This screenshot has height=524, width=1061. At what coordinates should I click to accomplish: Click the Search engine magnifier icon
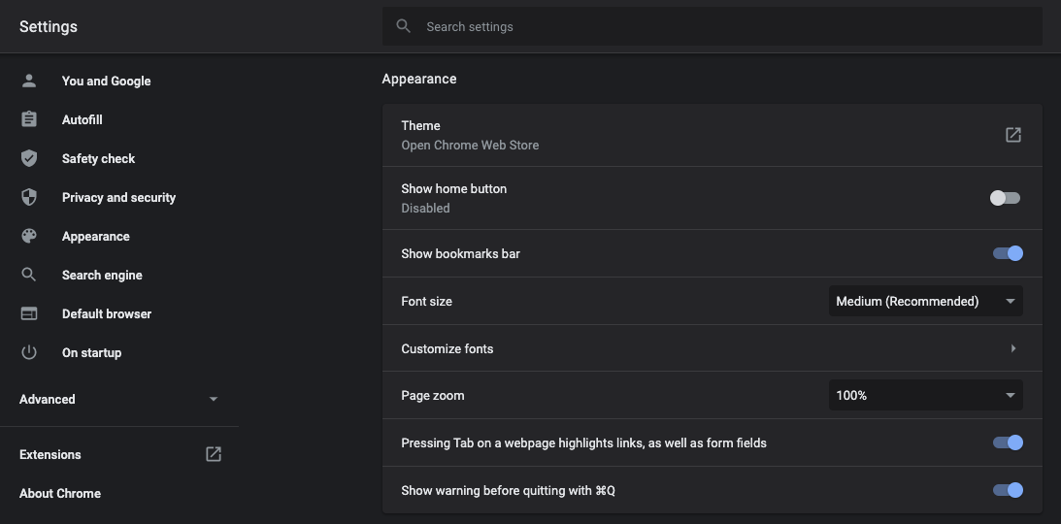tap(29, 275)
